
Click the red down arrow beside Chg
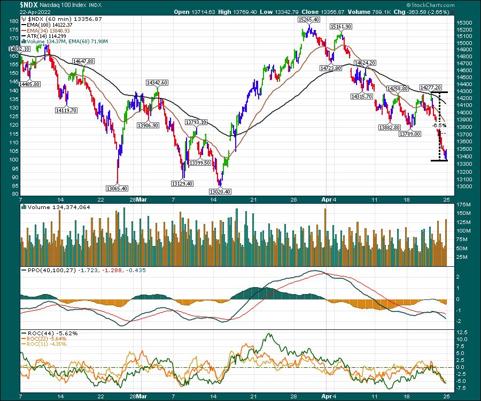[x=453, y=11]
